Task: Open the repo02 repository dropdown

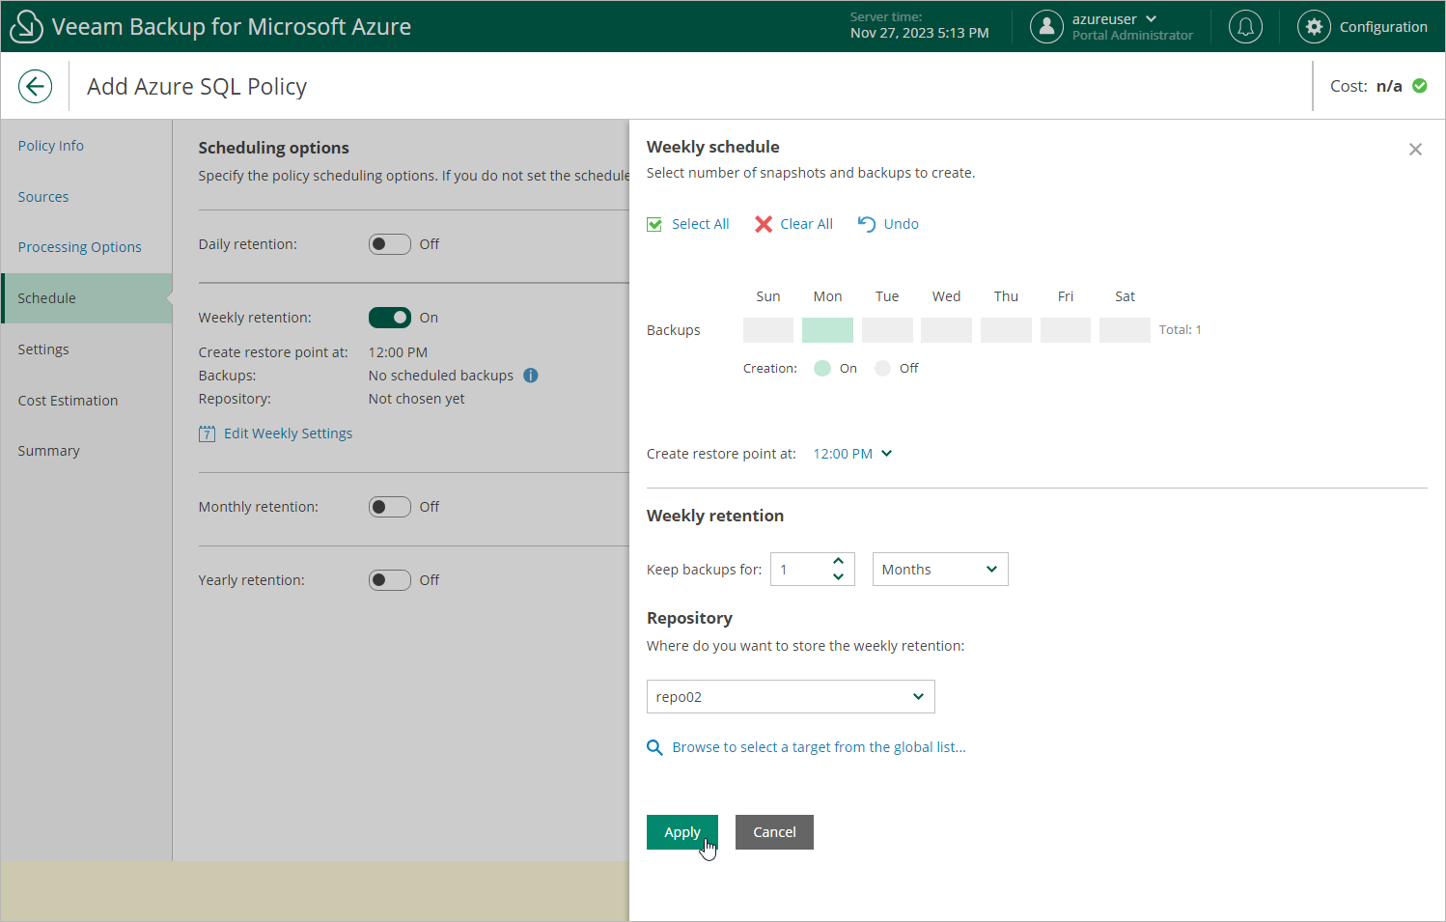Action: coord(791,697)
